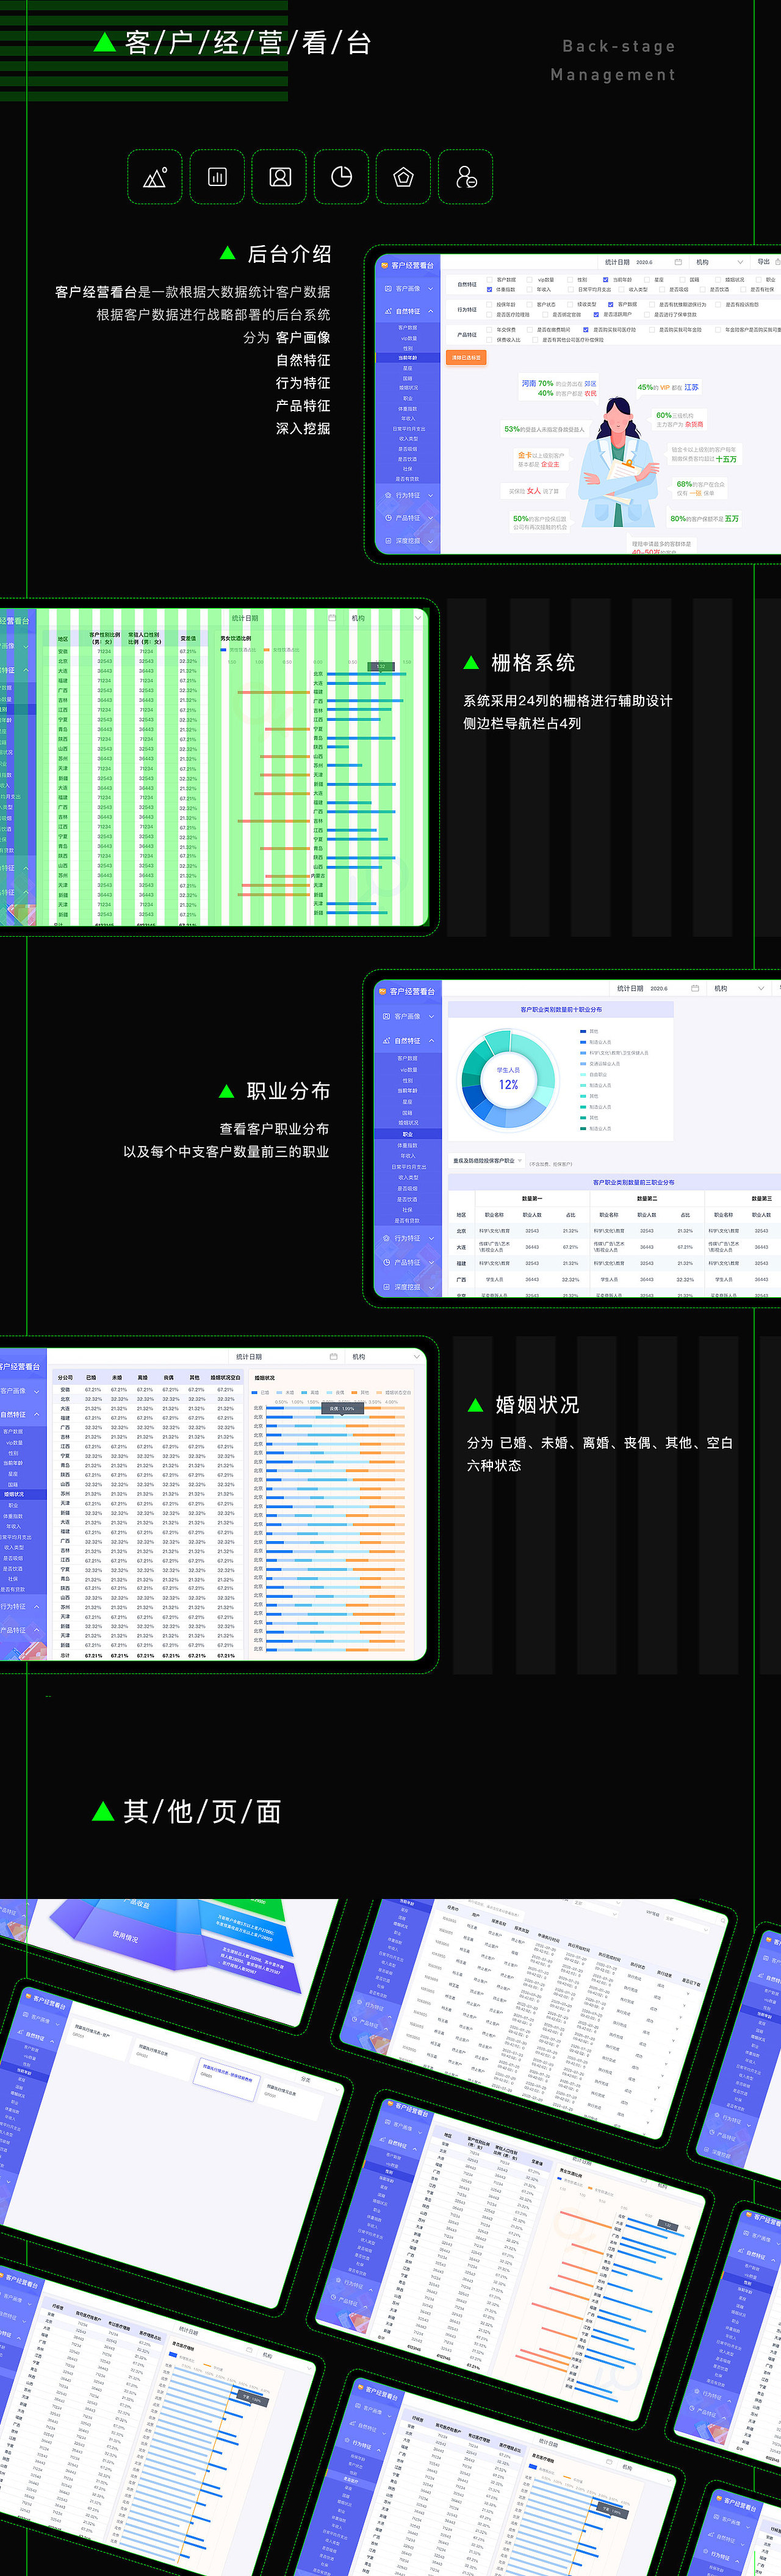781x2576 pixels.
Task: Click the 统计日期 field in the occupation dashboard
Action: click(657, 988)
